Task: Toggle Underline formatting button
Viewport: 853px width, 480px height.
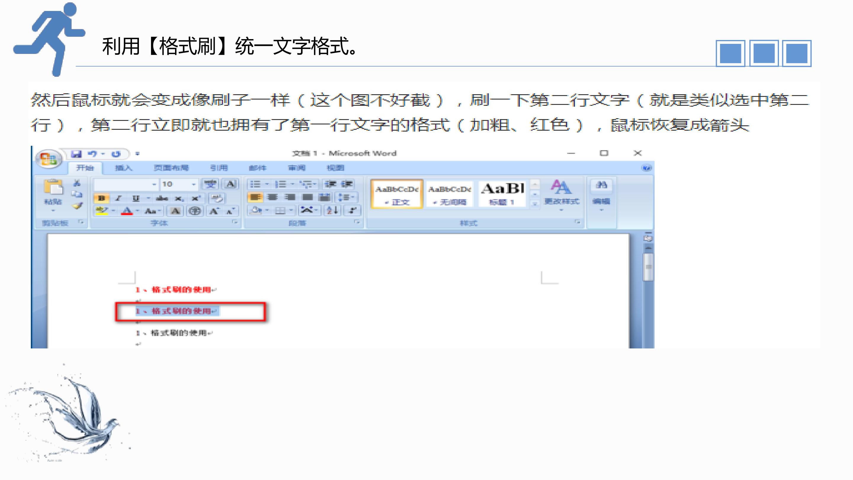Action: pyautogui.click(x=136, y=199)
